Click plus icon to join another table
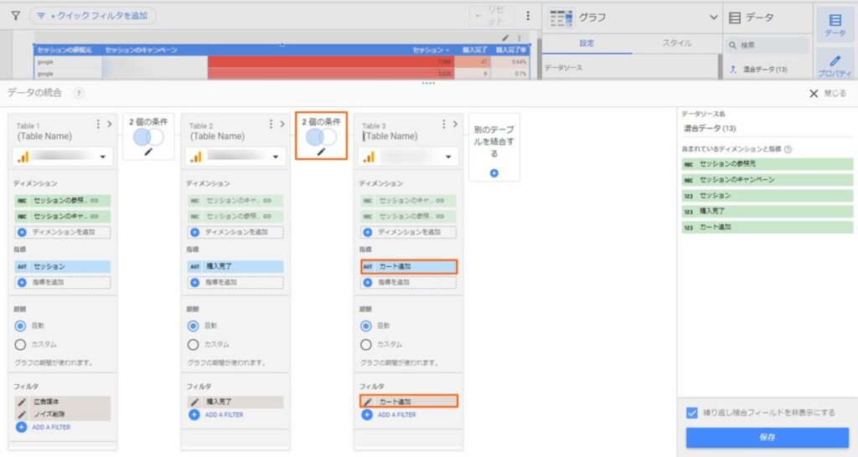Image resolution: width=858 pixels, height=457 pixels. [x=494, y=173]
